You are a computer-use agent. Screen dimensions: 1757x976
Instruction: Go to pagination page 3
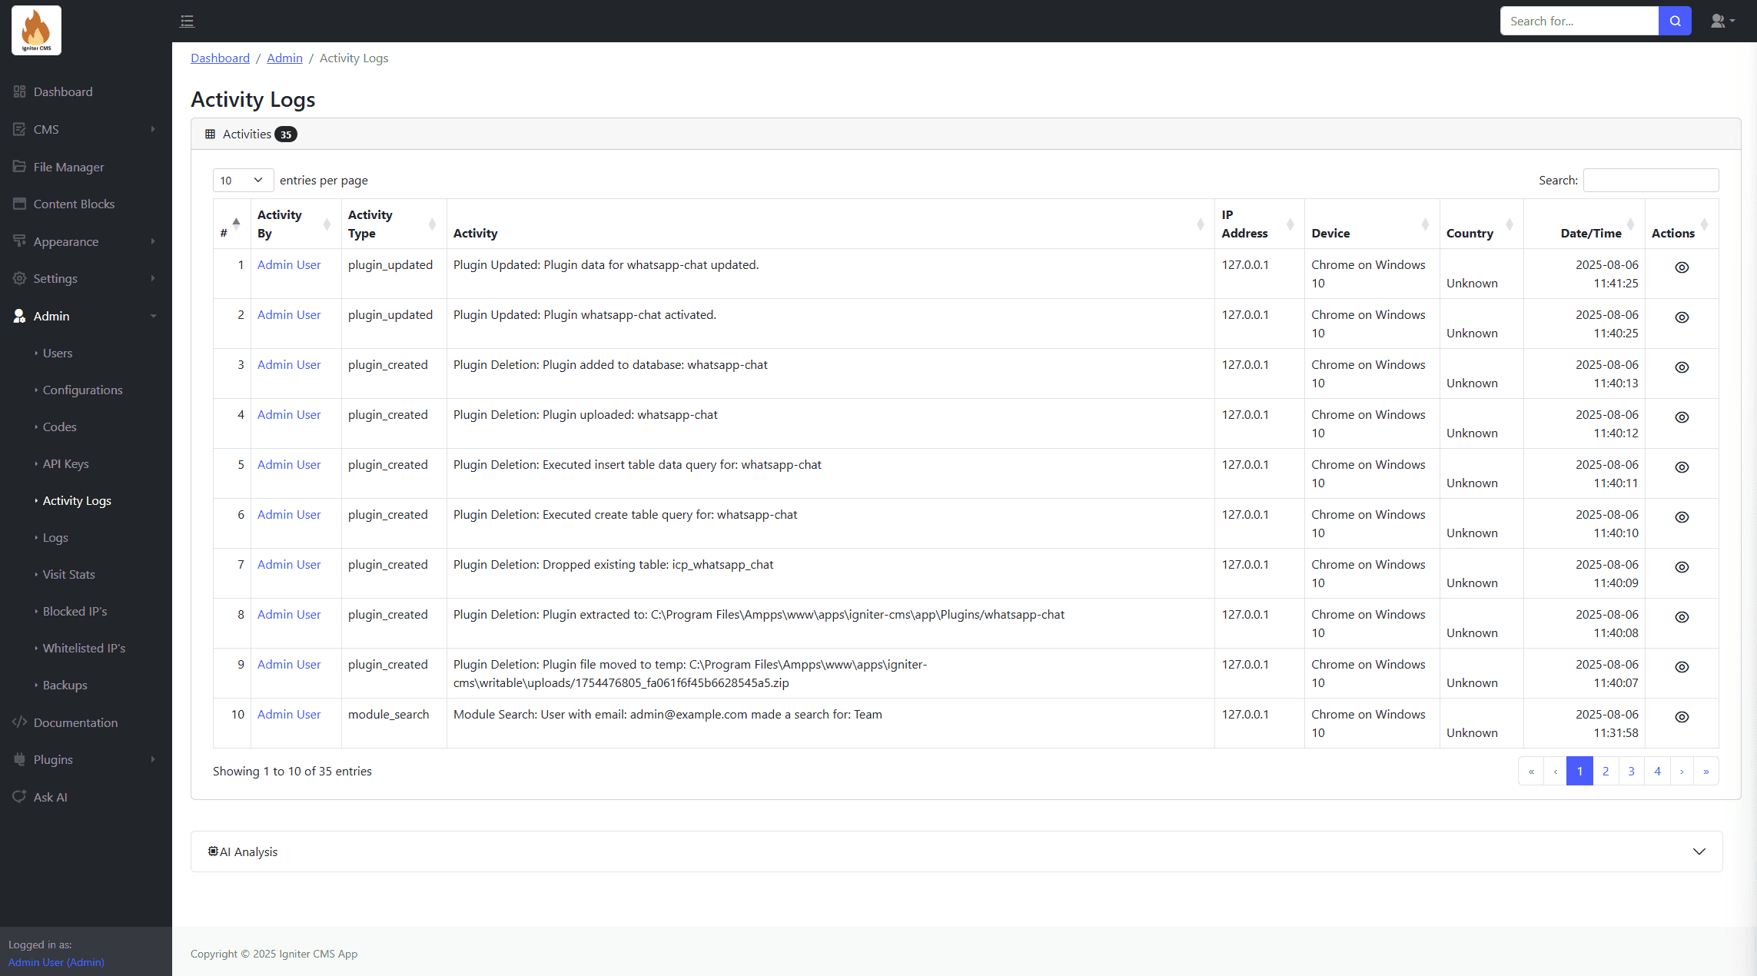click(x=1631, y=771)
